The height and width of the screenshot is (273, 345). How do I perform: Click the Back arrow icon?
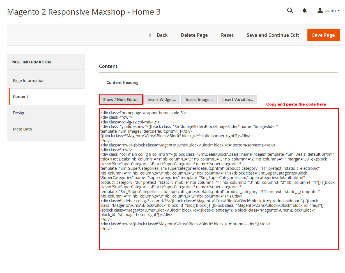point(151,35)
